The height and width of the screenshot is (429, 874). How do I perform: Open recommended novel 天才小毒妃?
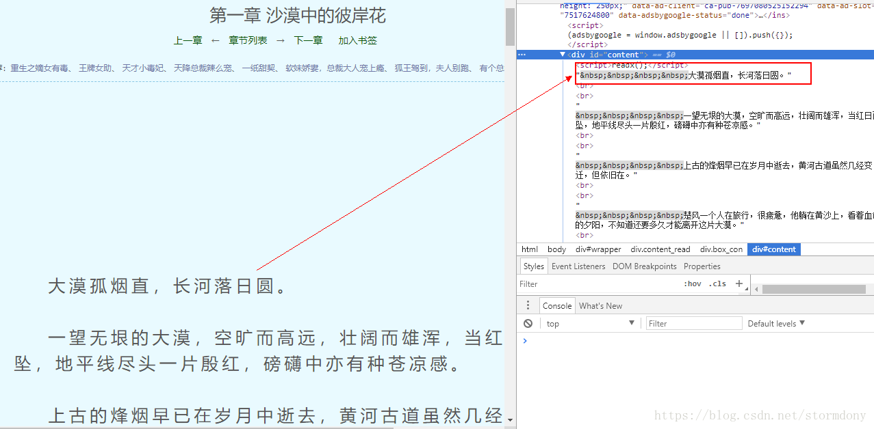(144, 68)
